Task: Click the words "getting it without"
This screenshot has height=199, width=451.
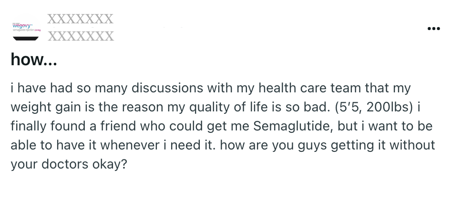Action: pyautogui.click(x=383, y=145)
